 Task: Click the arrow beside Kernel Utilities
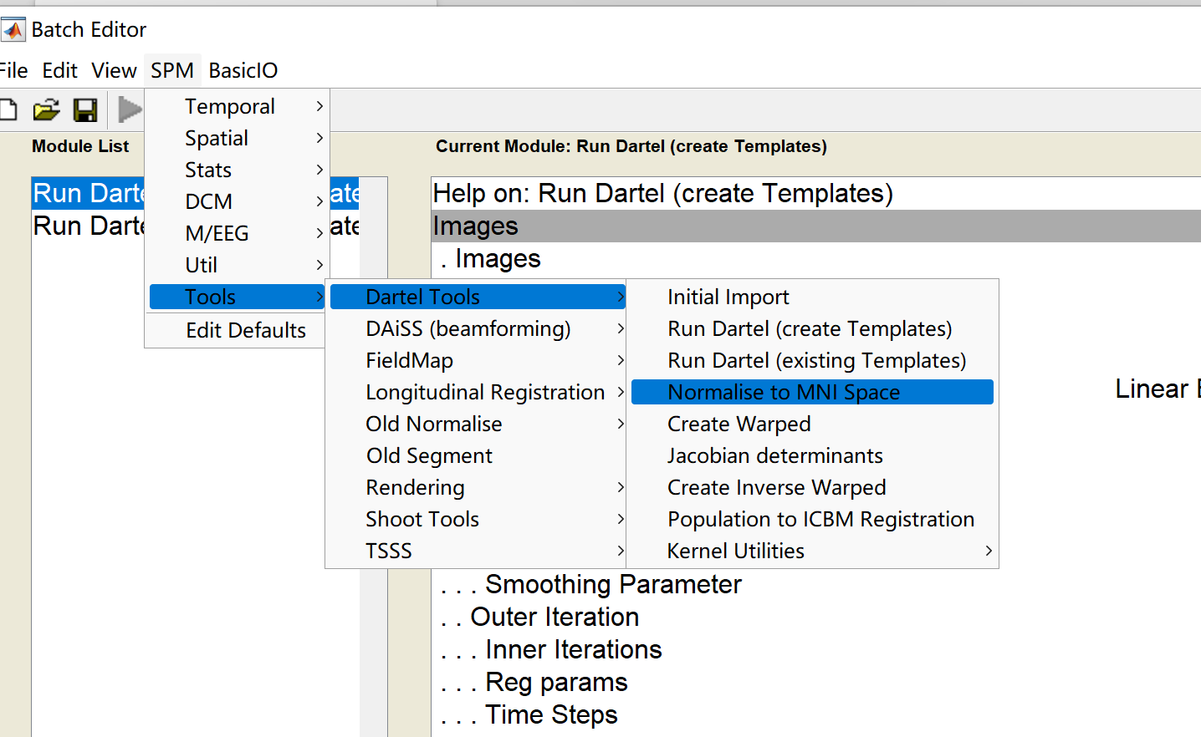click(x=989, y=551)
